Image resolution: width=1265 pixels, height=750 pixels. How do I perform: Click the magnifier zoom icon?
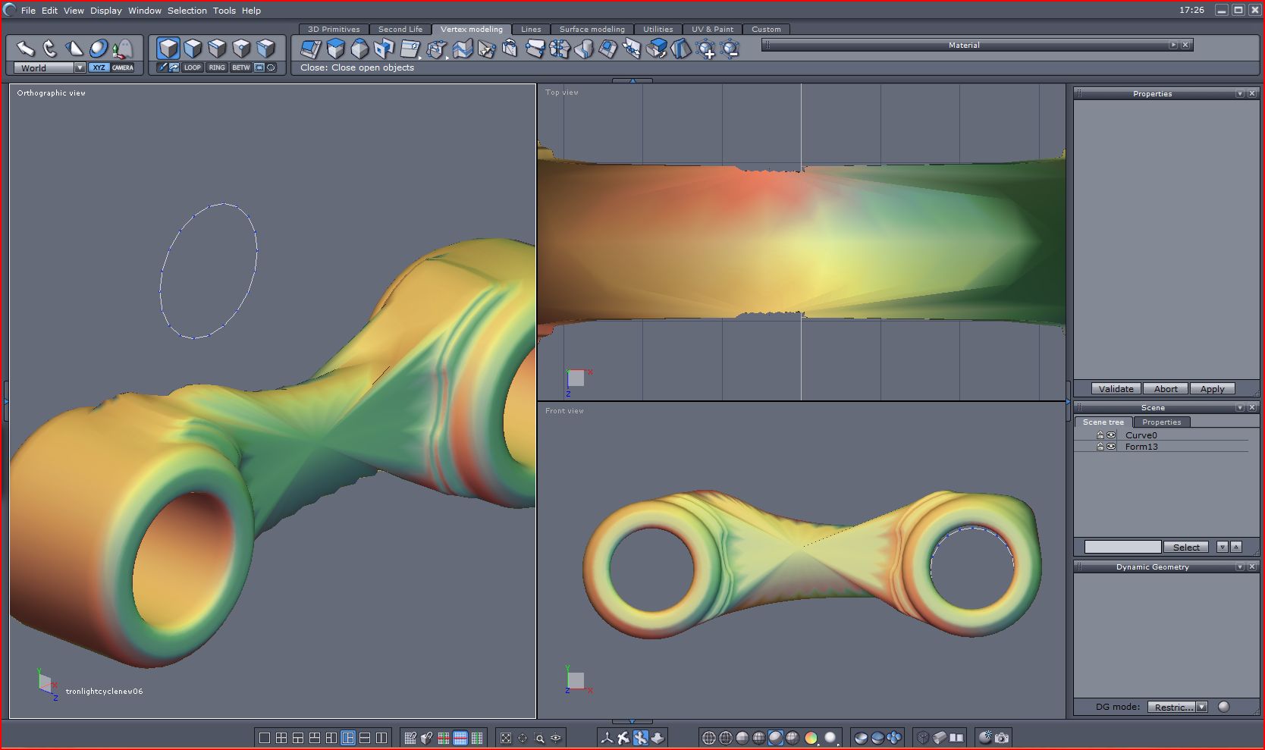[539, 738]
